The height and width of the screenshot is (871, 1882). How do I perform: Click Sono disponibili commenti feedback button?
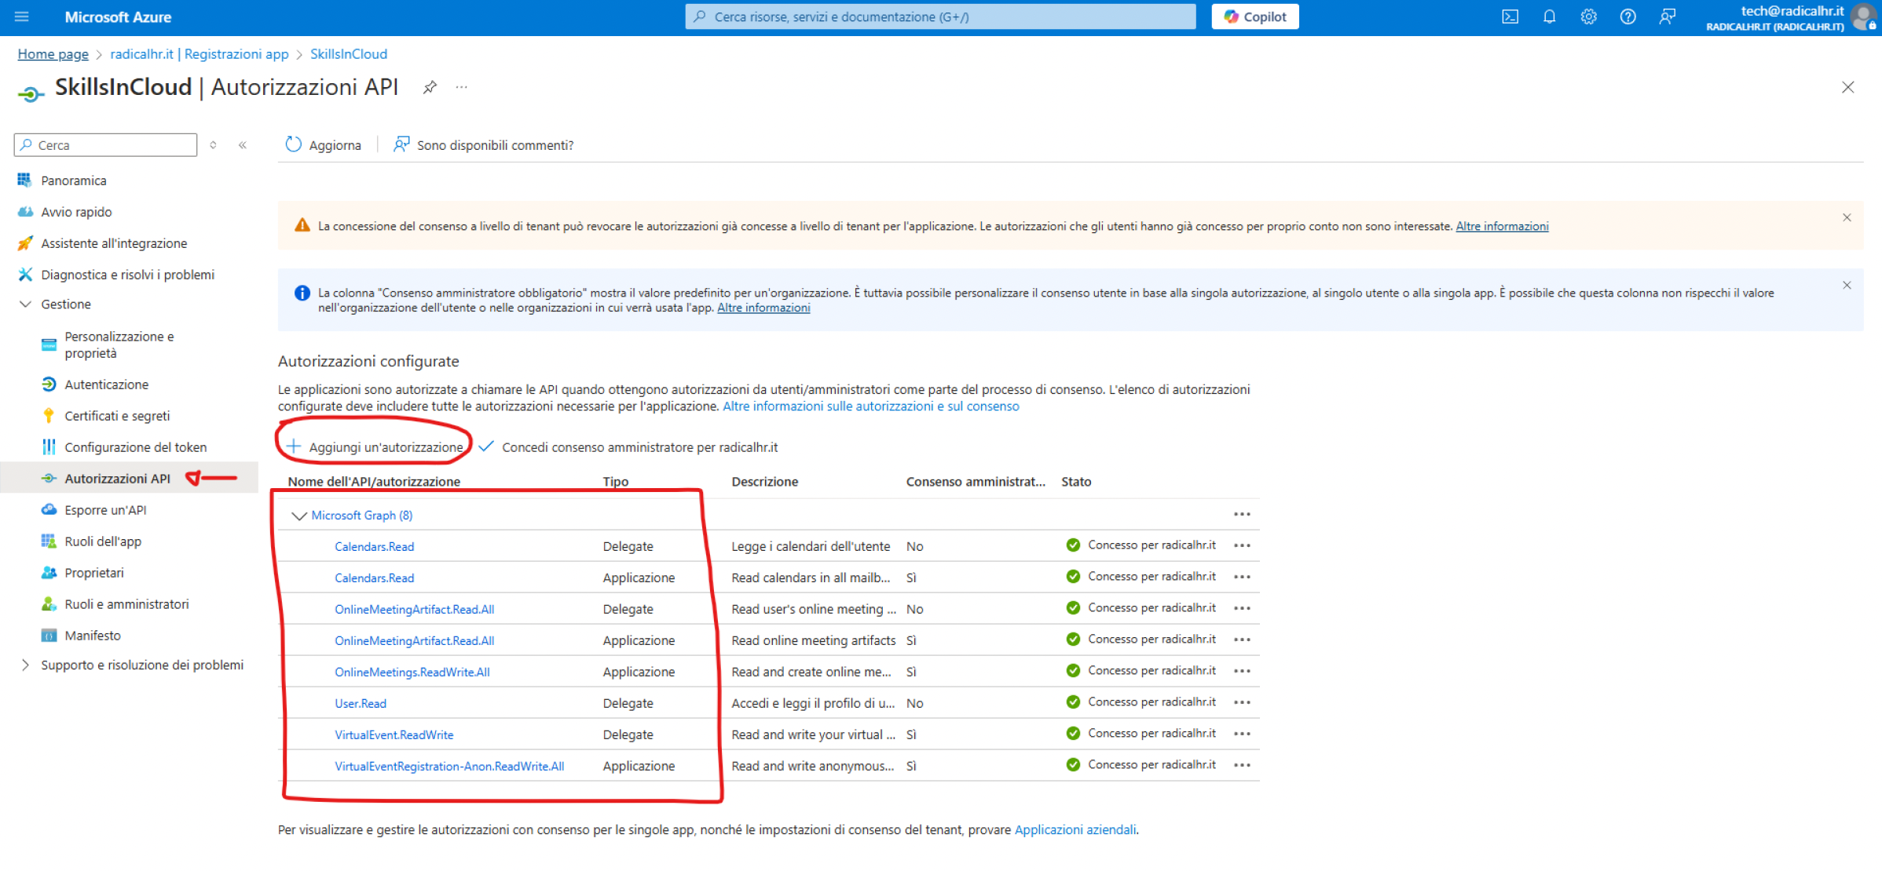pyautogui.click(x=483, y=145)
